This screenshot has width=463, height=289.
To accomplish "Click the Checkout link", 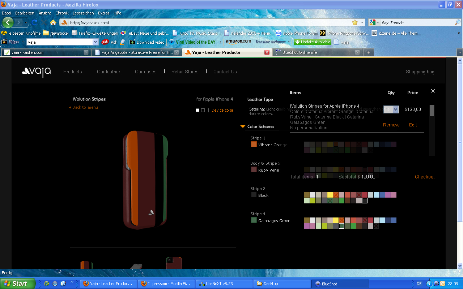I will click(425, 177).
